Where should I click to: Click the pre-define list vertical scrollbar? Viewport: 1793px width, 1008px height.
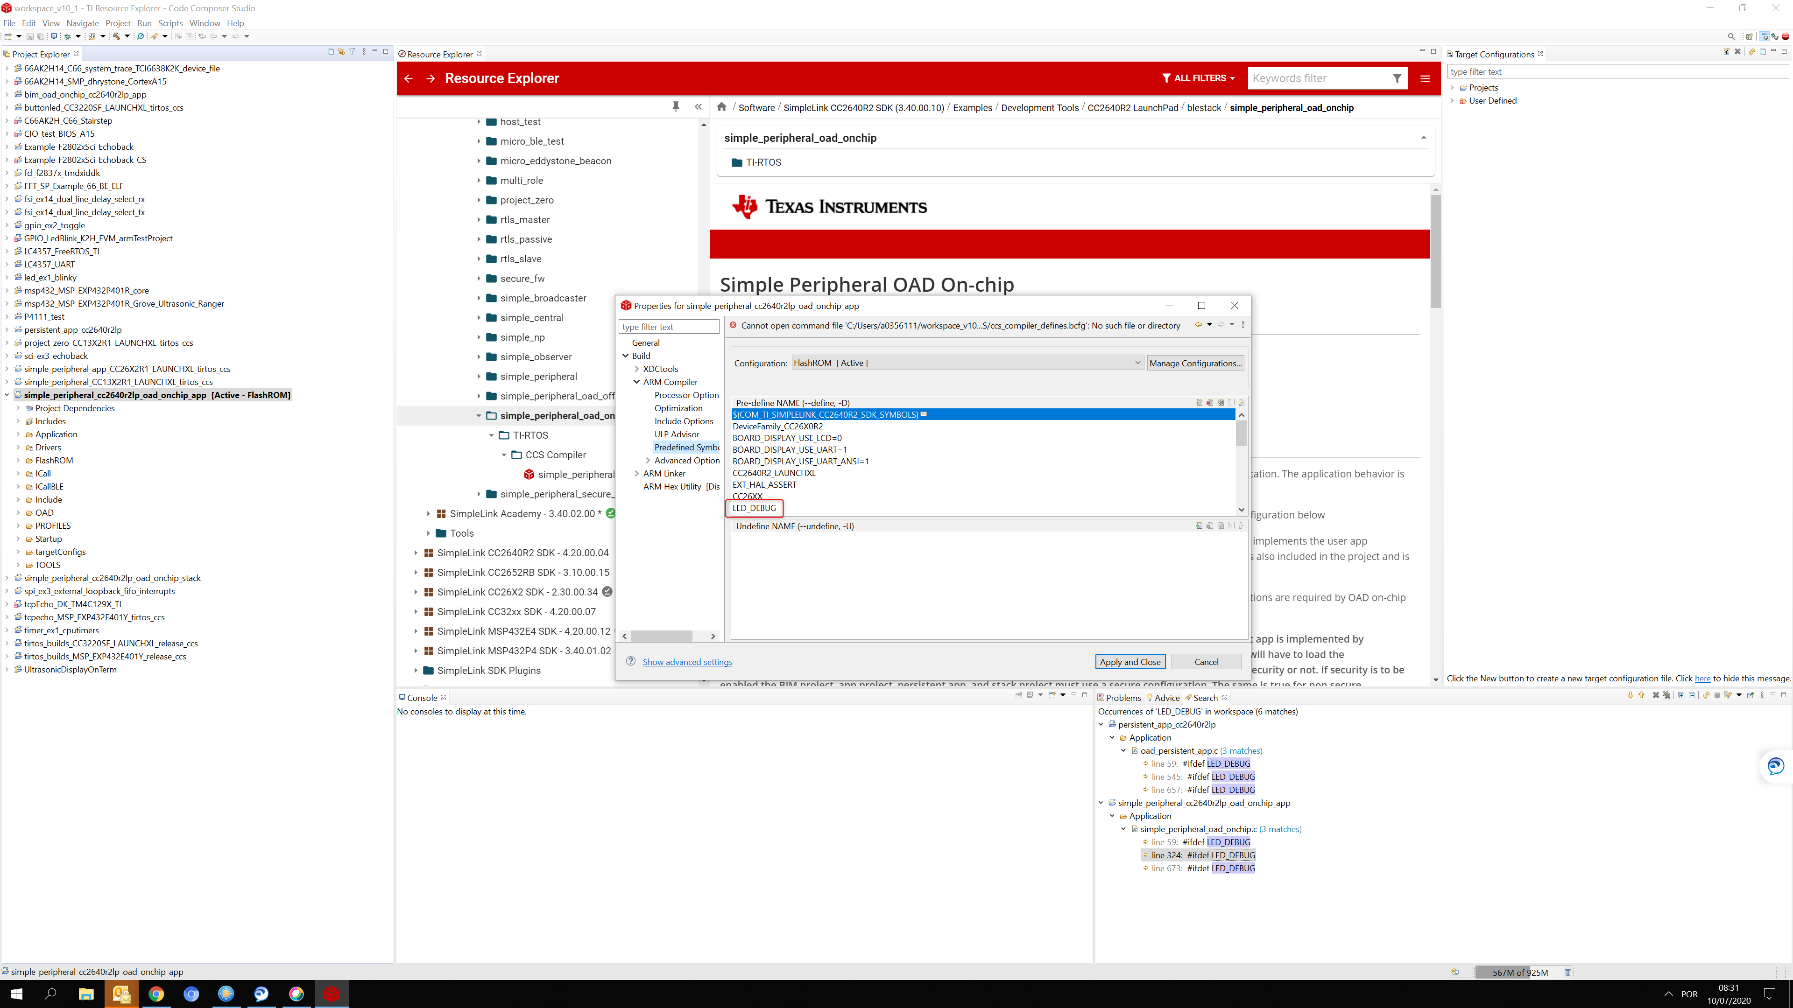coord(1241,434)
